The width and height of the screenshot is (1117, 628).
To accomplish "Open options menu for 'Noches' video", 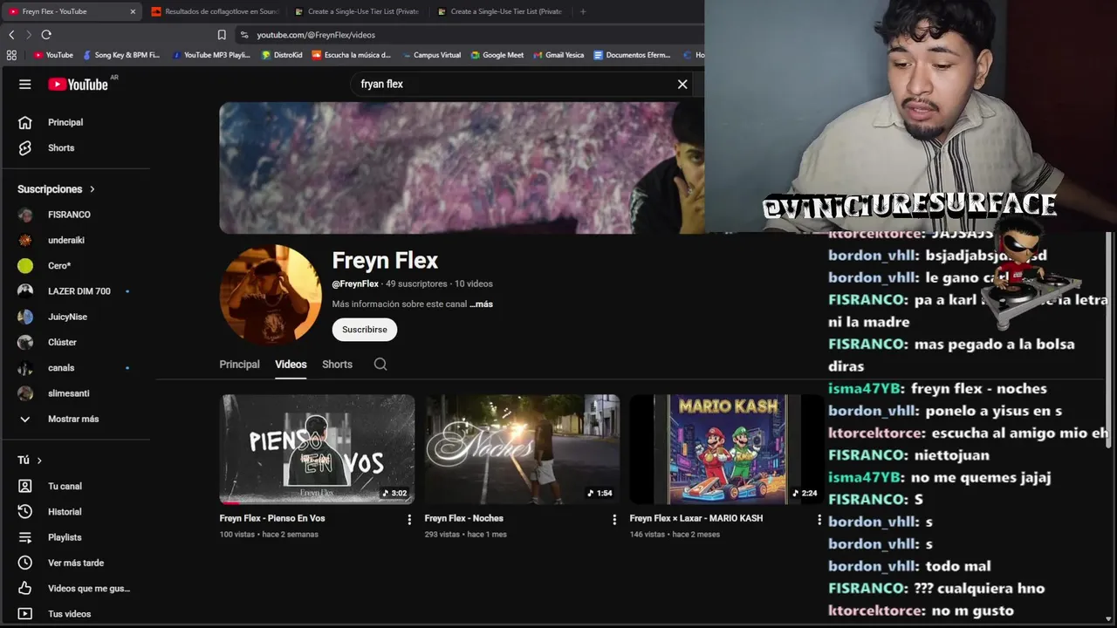I will 614,520.
